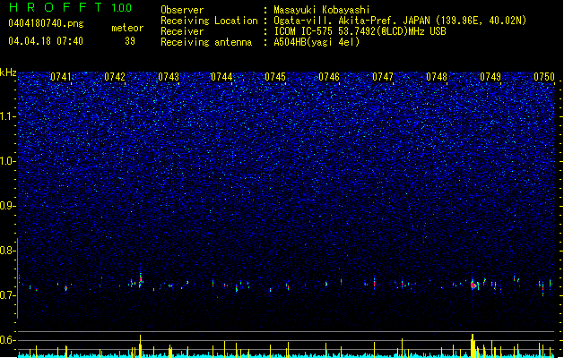Click the 0746 time marker
This screenshot has width=564, height=358.
[x=329, y=77]
